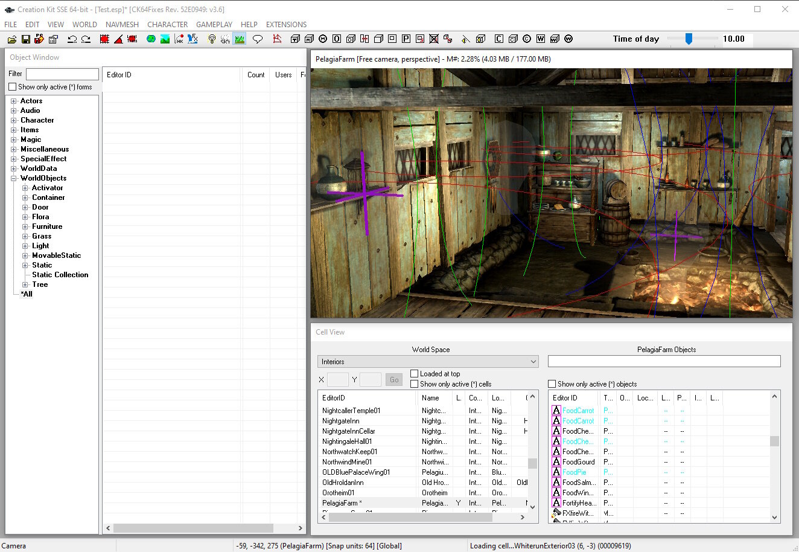Click the HK Havok toolbar icon

pyautogui.click(x=179, y=39)
